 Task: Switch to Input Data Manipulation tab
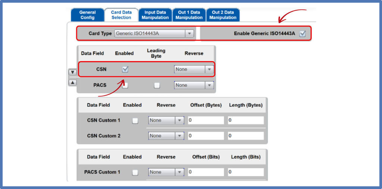155,15
